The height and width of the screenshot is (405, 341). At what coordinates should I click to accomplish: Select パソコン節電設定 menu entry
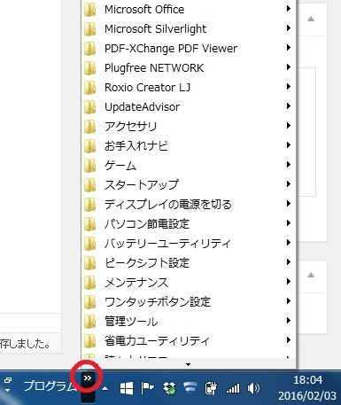pyautogui.click(x=188, y=223)
